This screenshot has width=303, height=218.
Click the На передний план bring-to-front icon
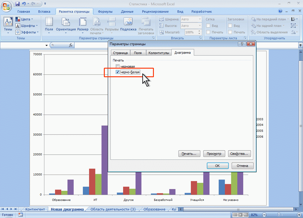point(253,19)
